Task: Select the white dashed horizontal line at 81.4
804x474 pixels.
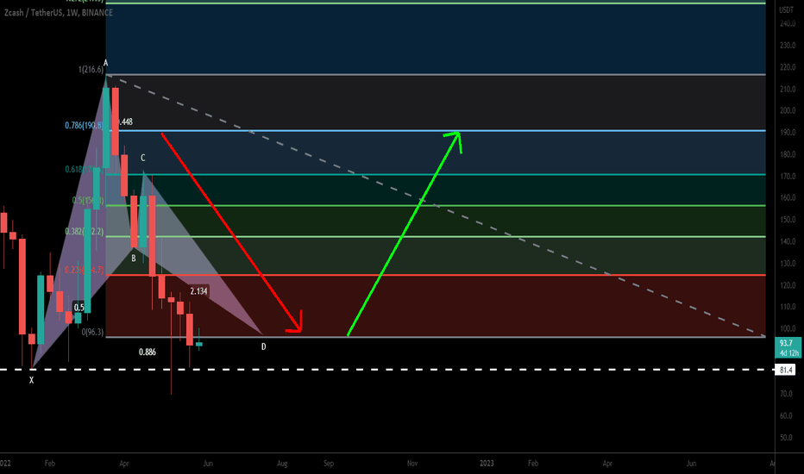Action: pyautogui.click(x=387, y=370)
